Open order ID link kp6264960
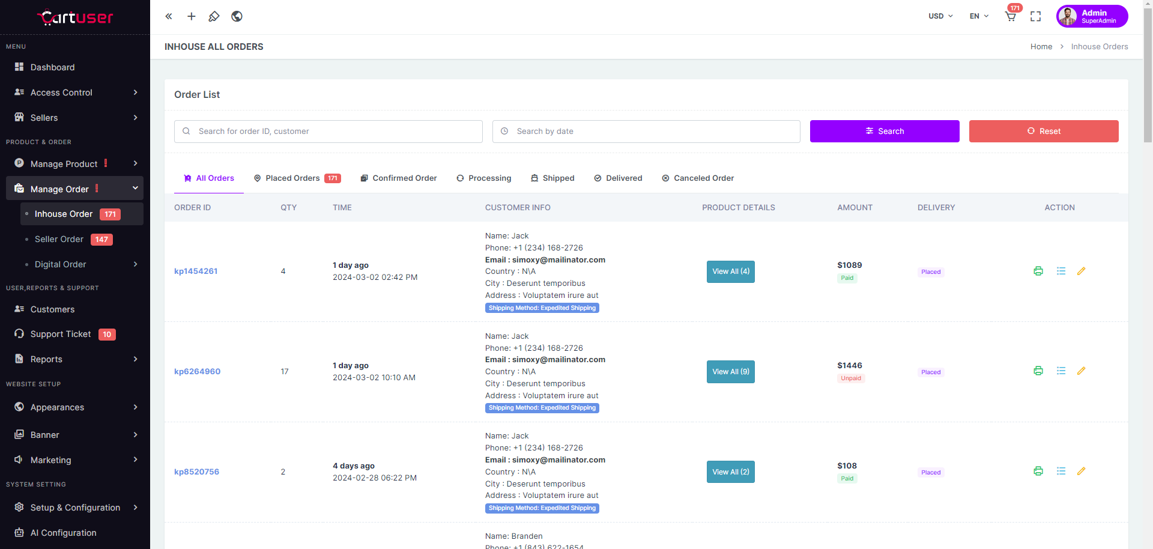The height and width of the screenshot is (549, 1153). pos(197,371)
